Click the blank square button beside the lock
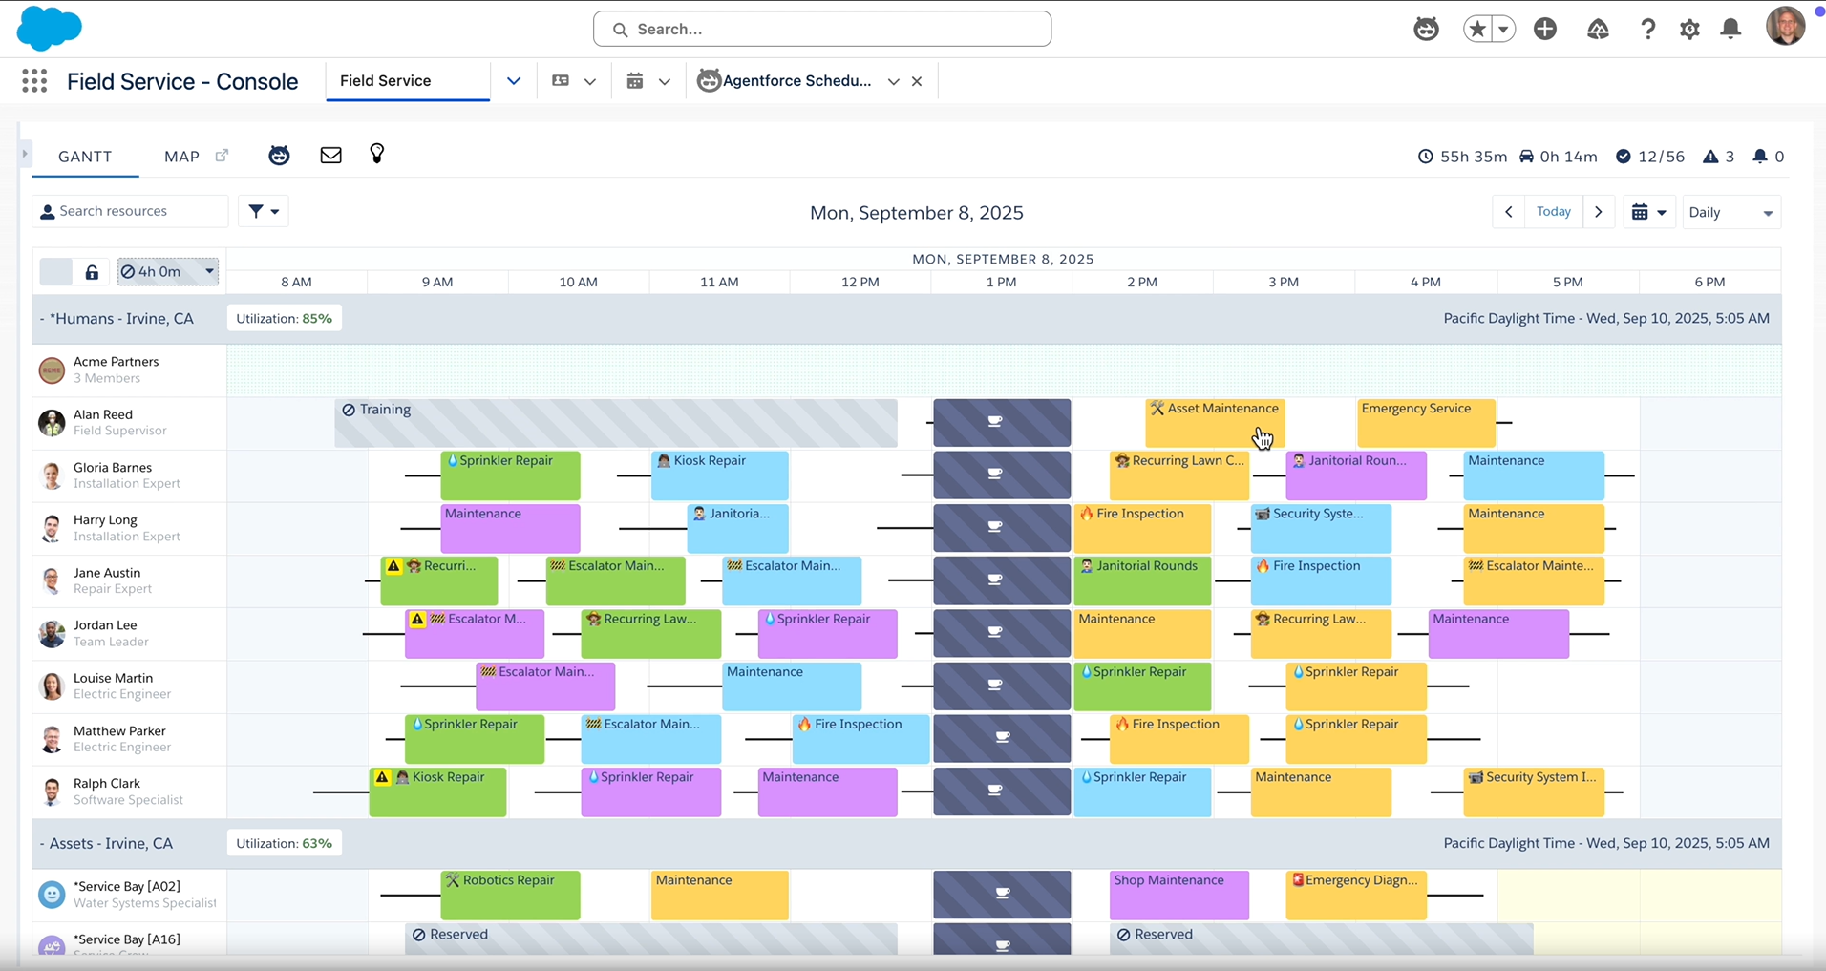 [x=55, y=272]
